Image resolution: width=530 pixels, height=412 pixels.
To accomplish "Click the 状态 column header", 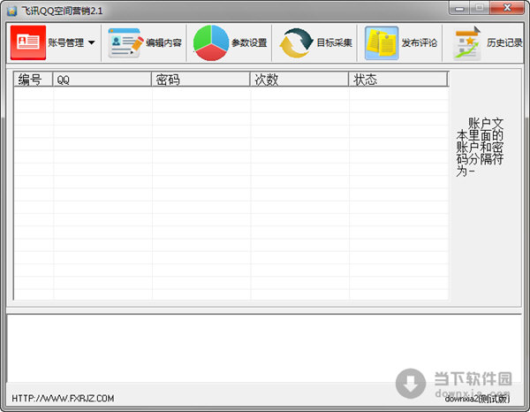I will point(397,80).
